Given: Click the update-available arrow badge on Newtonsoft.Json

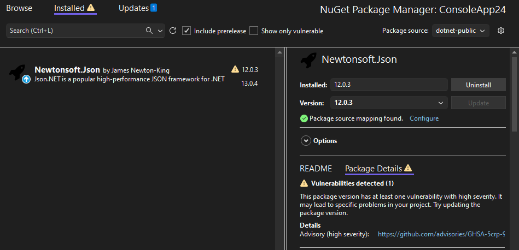Looking at the screenshot, I should [x=26, y=79].
